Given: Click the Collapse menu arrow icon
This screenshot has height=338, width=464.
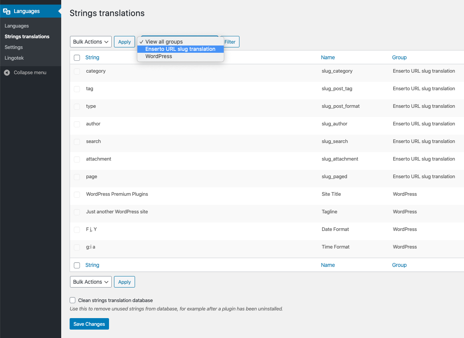Looking at the screenshot, I should click(x=7, y=73).
